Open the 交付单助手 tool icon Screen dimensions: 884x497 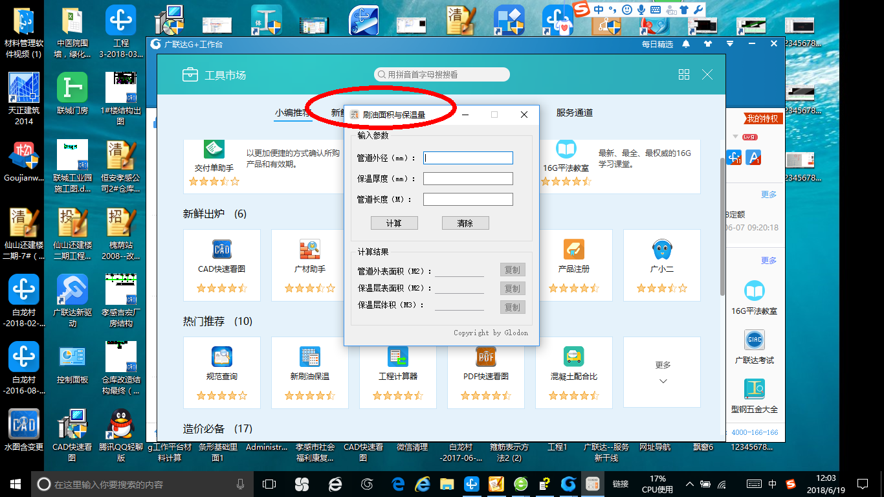(x=214, y=148)
